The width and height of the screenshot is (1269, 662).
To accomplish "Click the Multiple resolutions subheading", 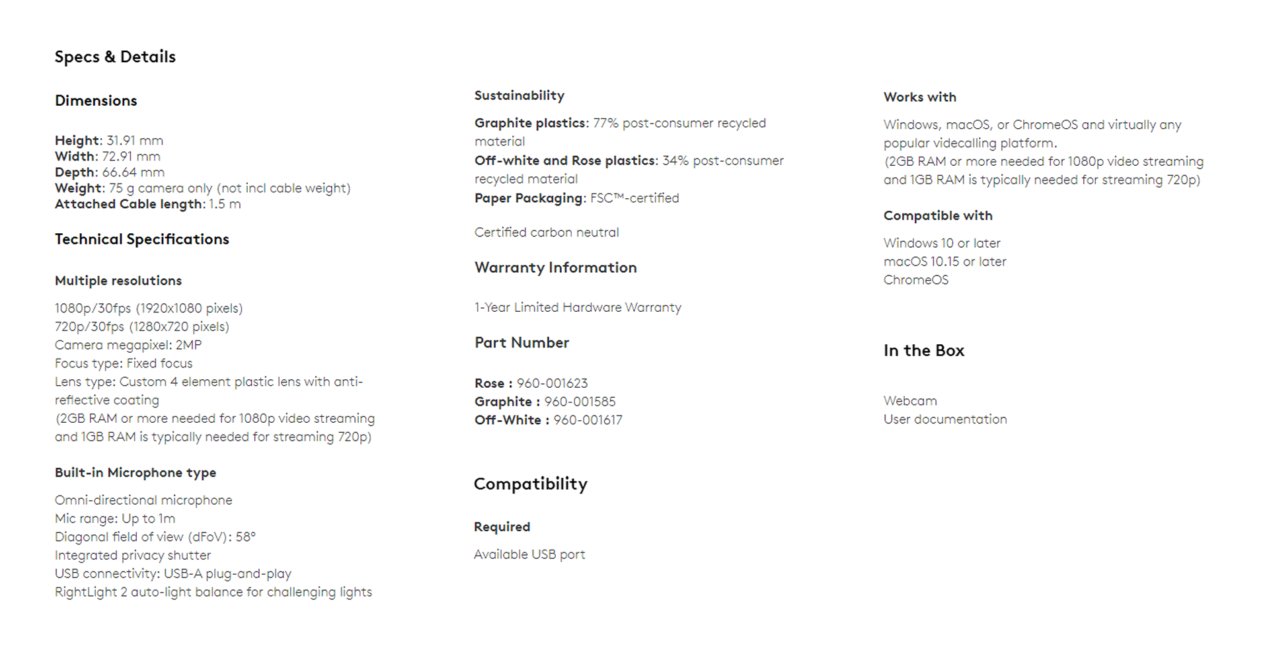I will (x=118, y=281).
